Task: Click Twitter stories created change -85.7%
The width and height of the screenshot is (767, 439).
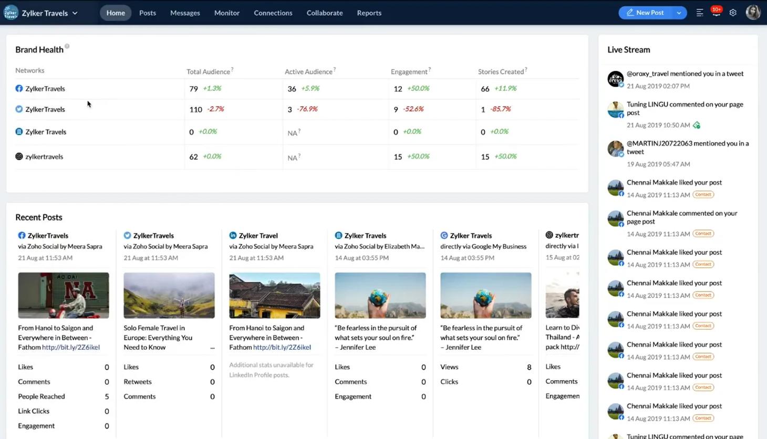Action: pos(501,109)
